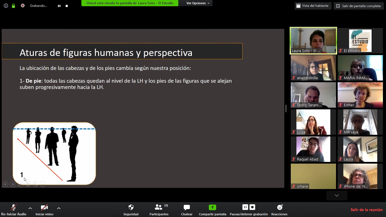Click Salir de pantalla completa

pyautogui.click(x=358, y=6)
